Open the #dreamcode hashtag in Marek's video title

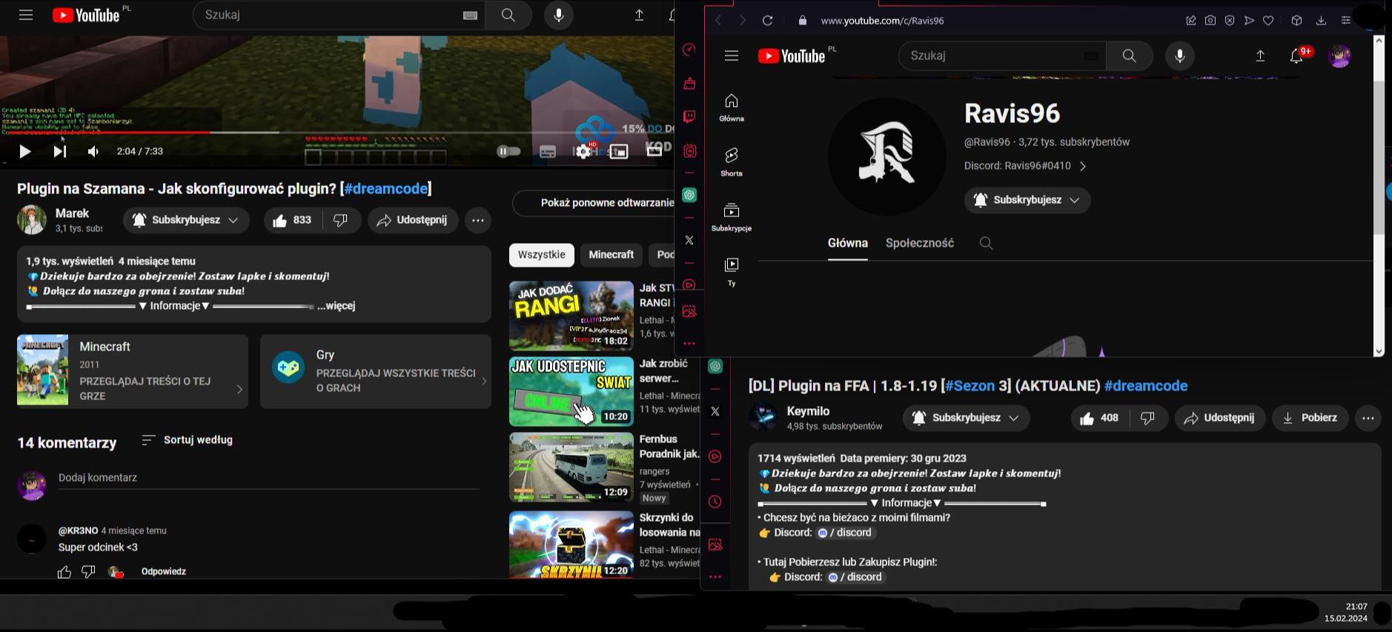[x=385, y=188]
